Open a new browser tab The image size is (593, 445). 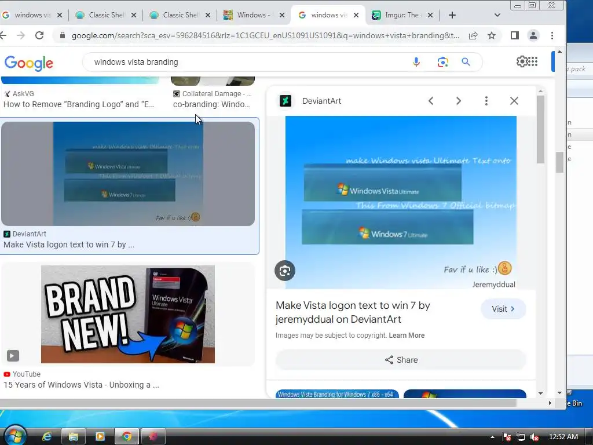tap(452, 15)
